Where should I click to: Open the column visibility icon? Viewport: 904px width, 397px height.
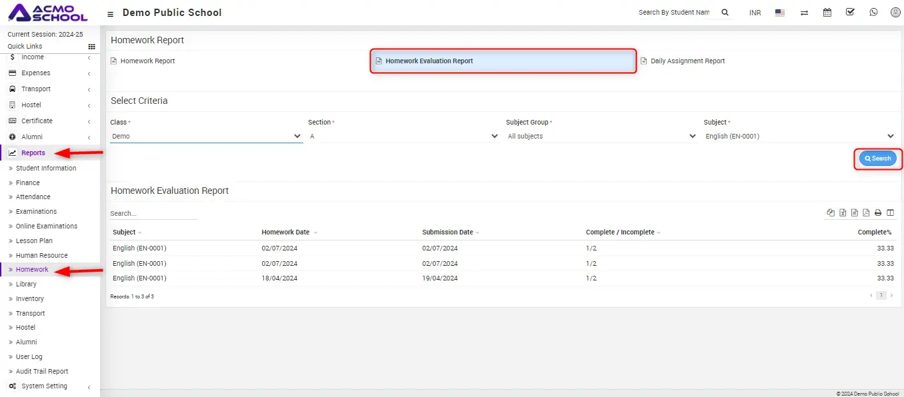890,213
